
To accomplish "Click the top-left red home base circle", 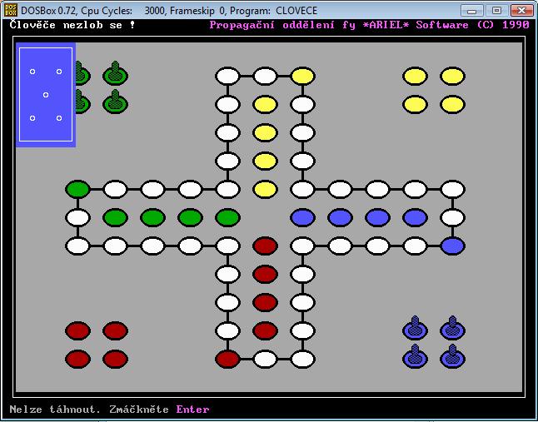I will tap(77, 330).
